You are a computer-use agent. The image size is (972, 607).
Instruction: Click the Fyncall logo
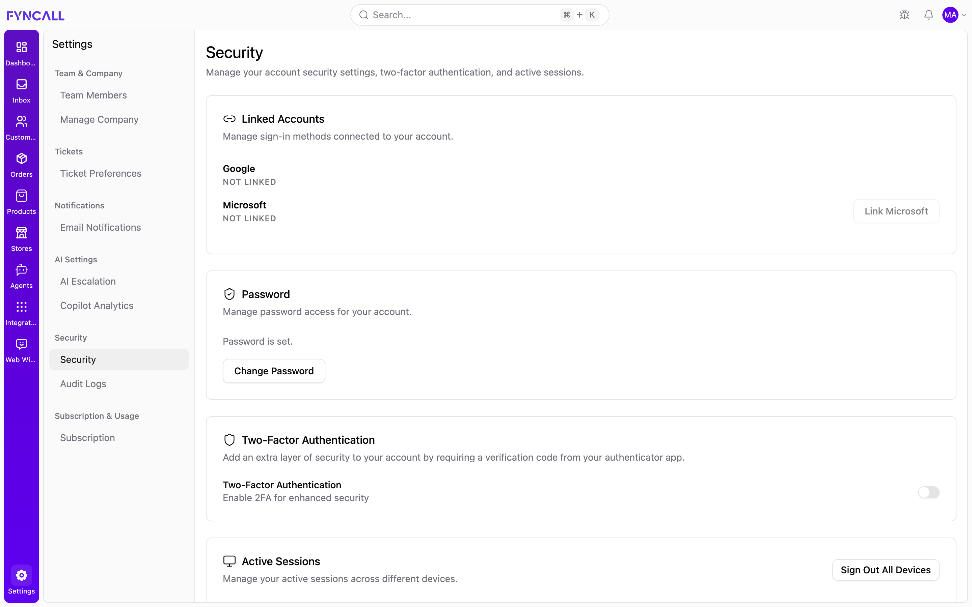point(35,16)
